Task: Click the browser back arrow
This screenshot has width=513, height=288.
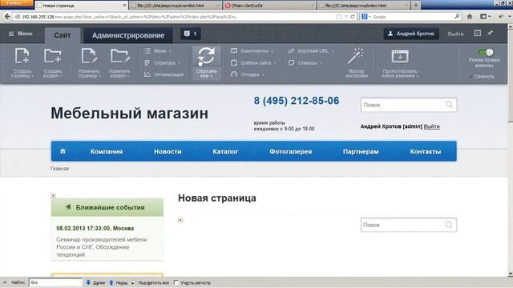Action: (x=7, y=16)
